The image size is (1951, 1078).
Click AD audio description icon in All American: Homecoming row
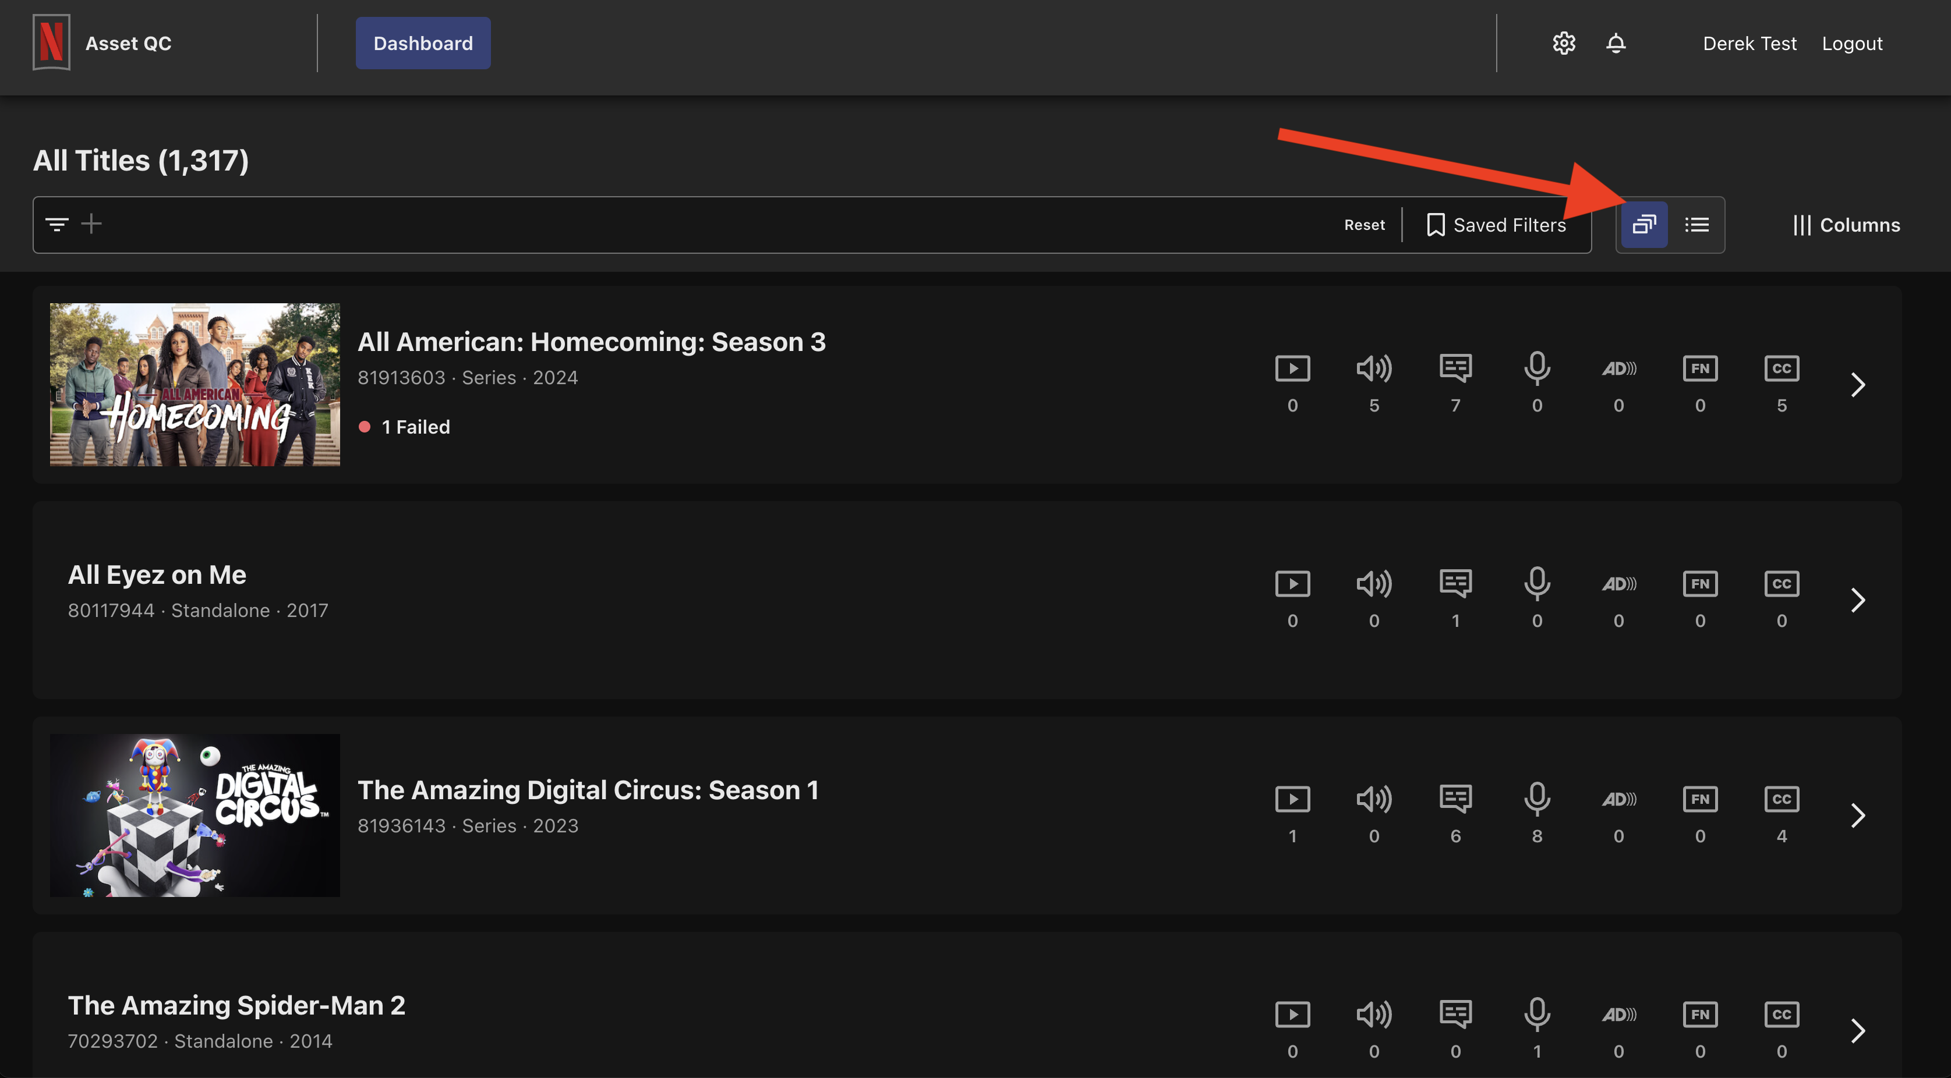[x=1618, y=368]
